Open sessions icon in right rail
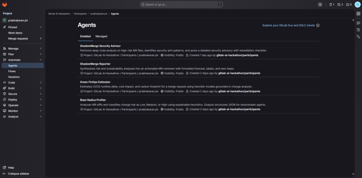This screenshot has height=178, width=362. point(358,37)
